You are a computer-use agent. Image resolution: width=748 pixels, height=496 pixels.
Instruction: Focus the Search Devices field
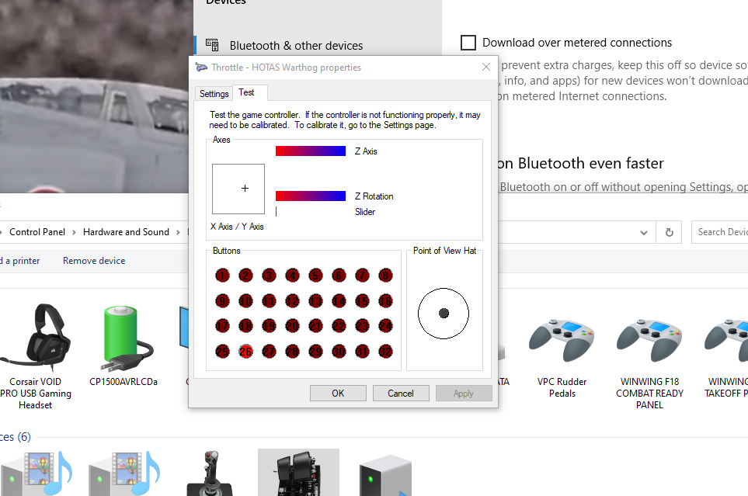(x=720, y=232)
